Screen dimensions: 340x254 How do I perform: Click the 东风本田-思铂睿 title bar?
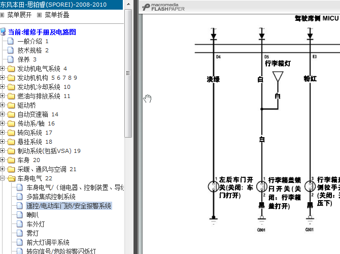[x=61, y=5]
